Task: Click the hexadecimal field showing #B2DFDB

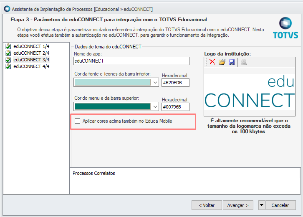Action: [x=175, y=83]
